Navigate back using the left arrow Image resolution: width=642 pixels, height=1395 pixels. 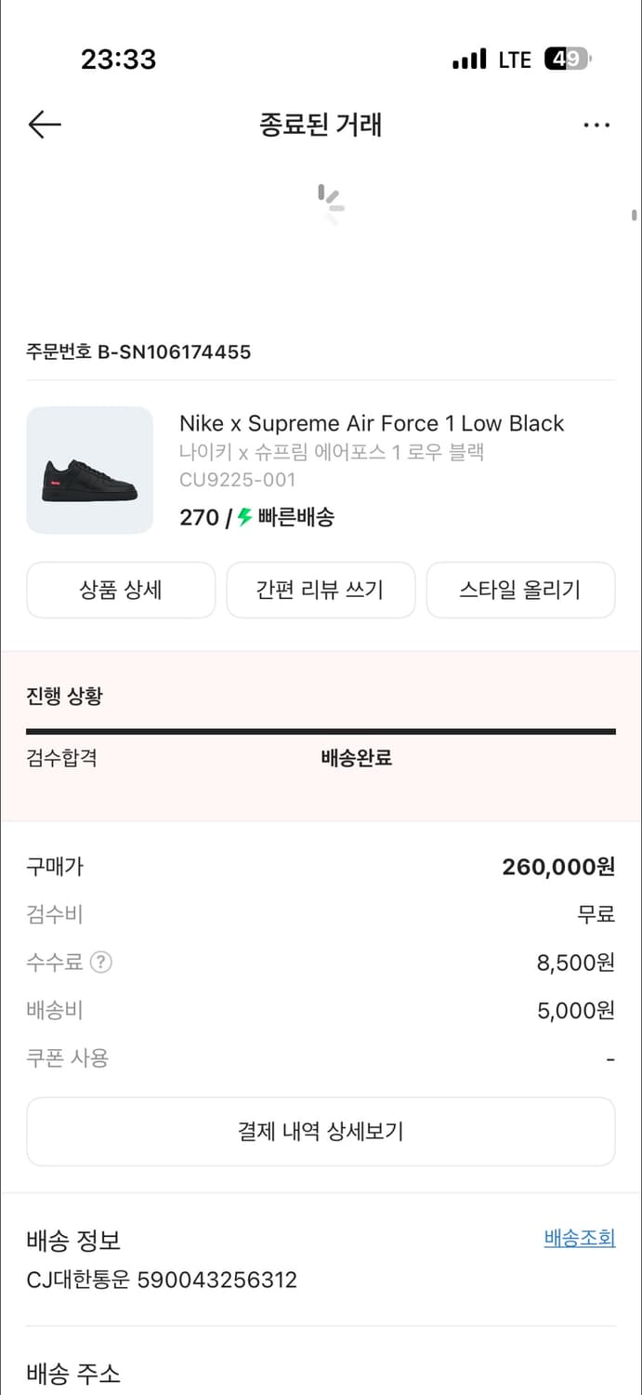(x=44, y=124)
